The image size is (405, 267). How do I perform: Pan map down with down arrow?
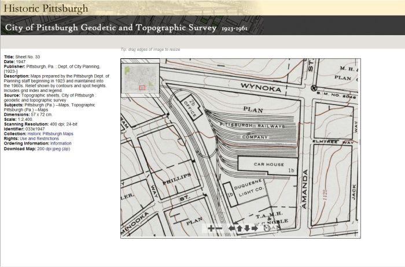[247, 228]
